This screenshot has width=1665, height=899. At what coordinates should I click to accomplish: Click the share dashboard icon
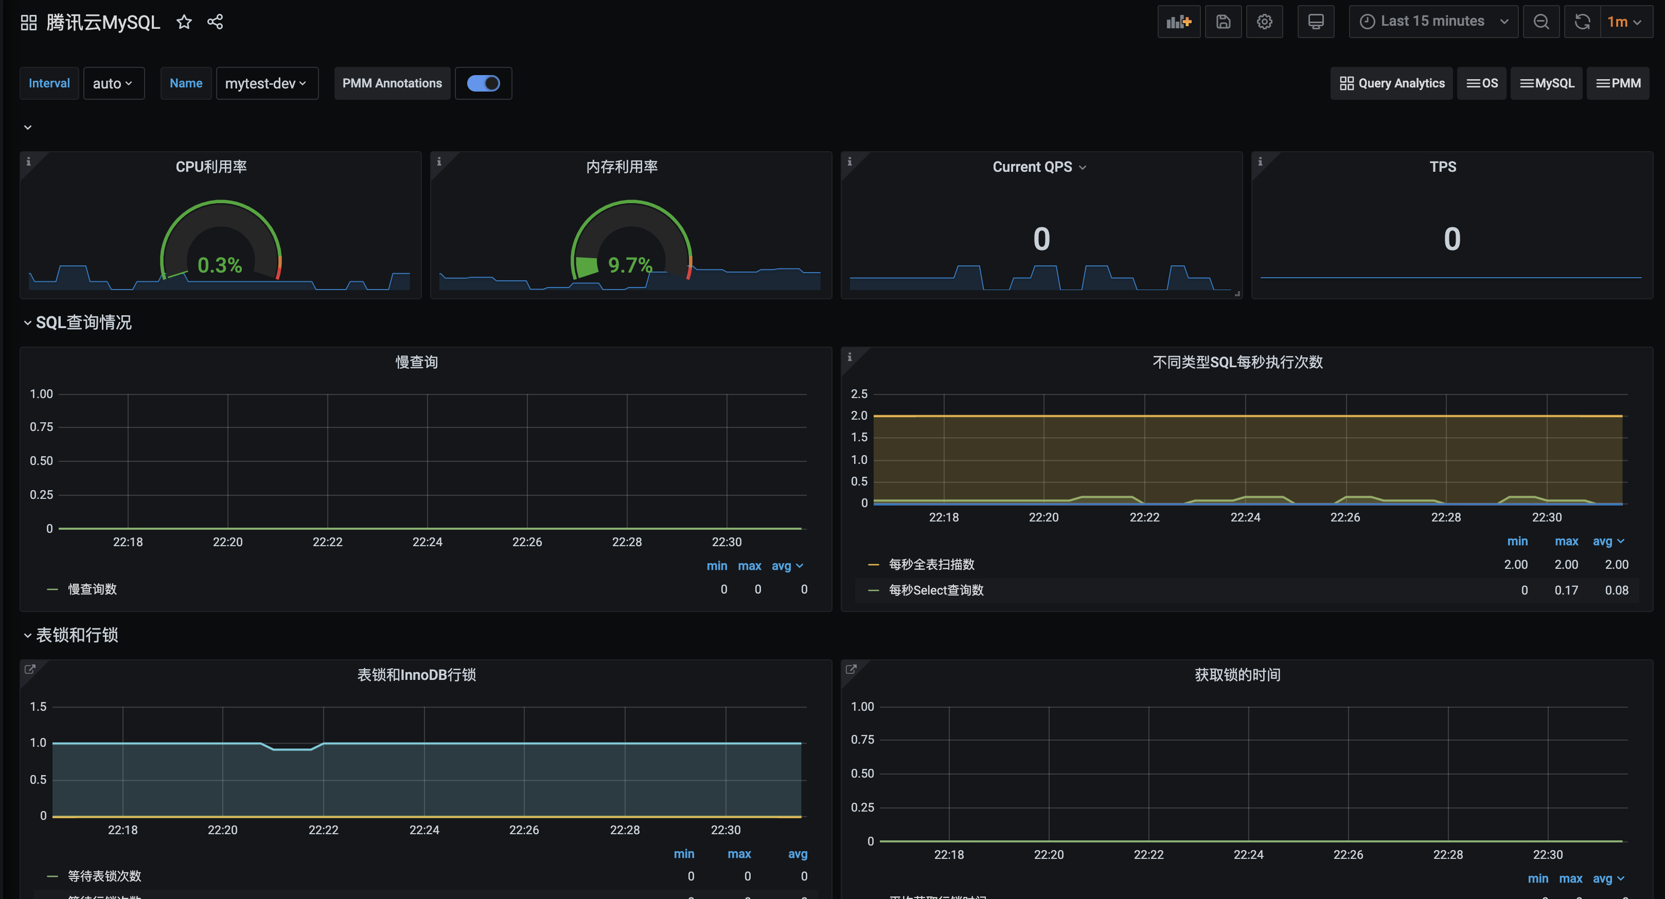coord(215,22)
